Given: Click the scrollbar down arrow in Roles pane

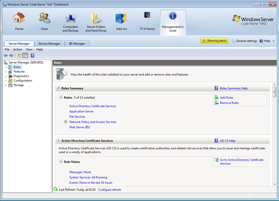Looking at the screenshot, I should [274, 184].
